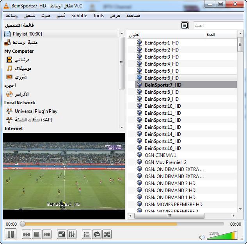The height and width of the screenshot is (244, 247).
Task: Open extended settings and effects
Action: [x=72, y=234]
